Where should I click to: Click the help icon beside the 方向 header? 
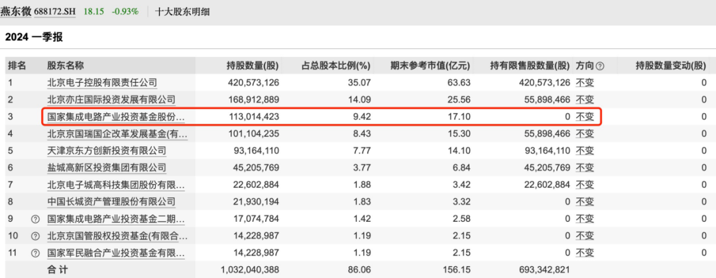click(x=600, y=66)
